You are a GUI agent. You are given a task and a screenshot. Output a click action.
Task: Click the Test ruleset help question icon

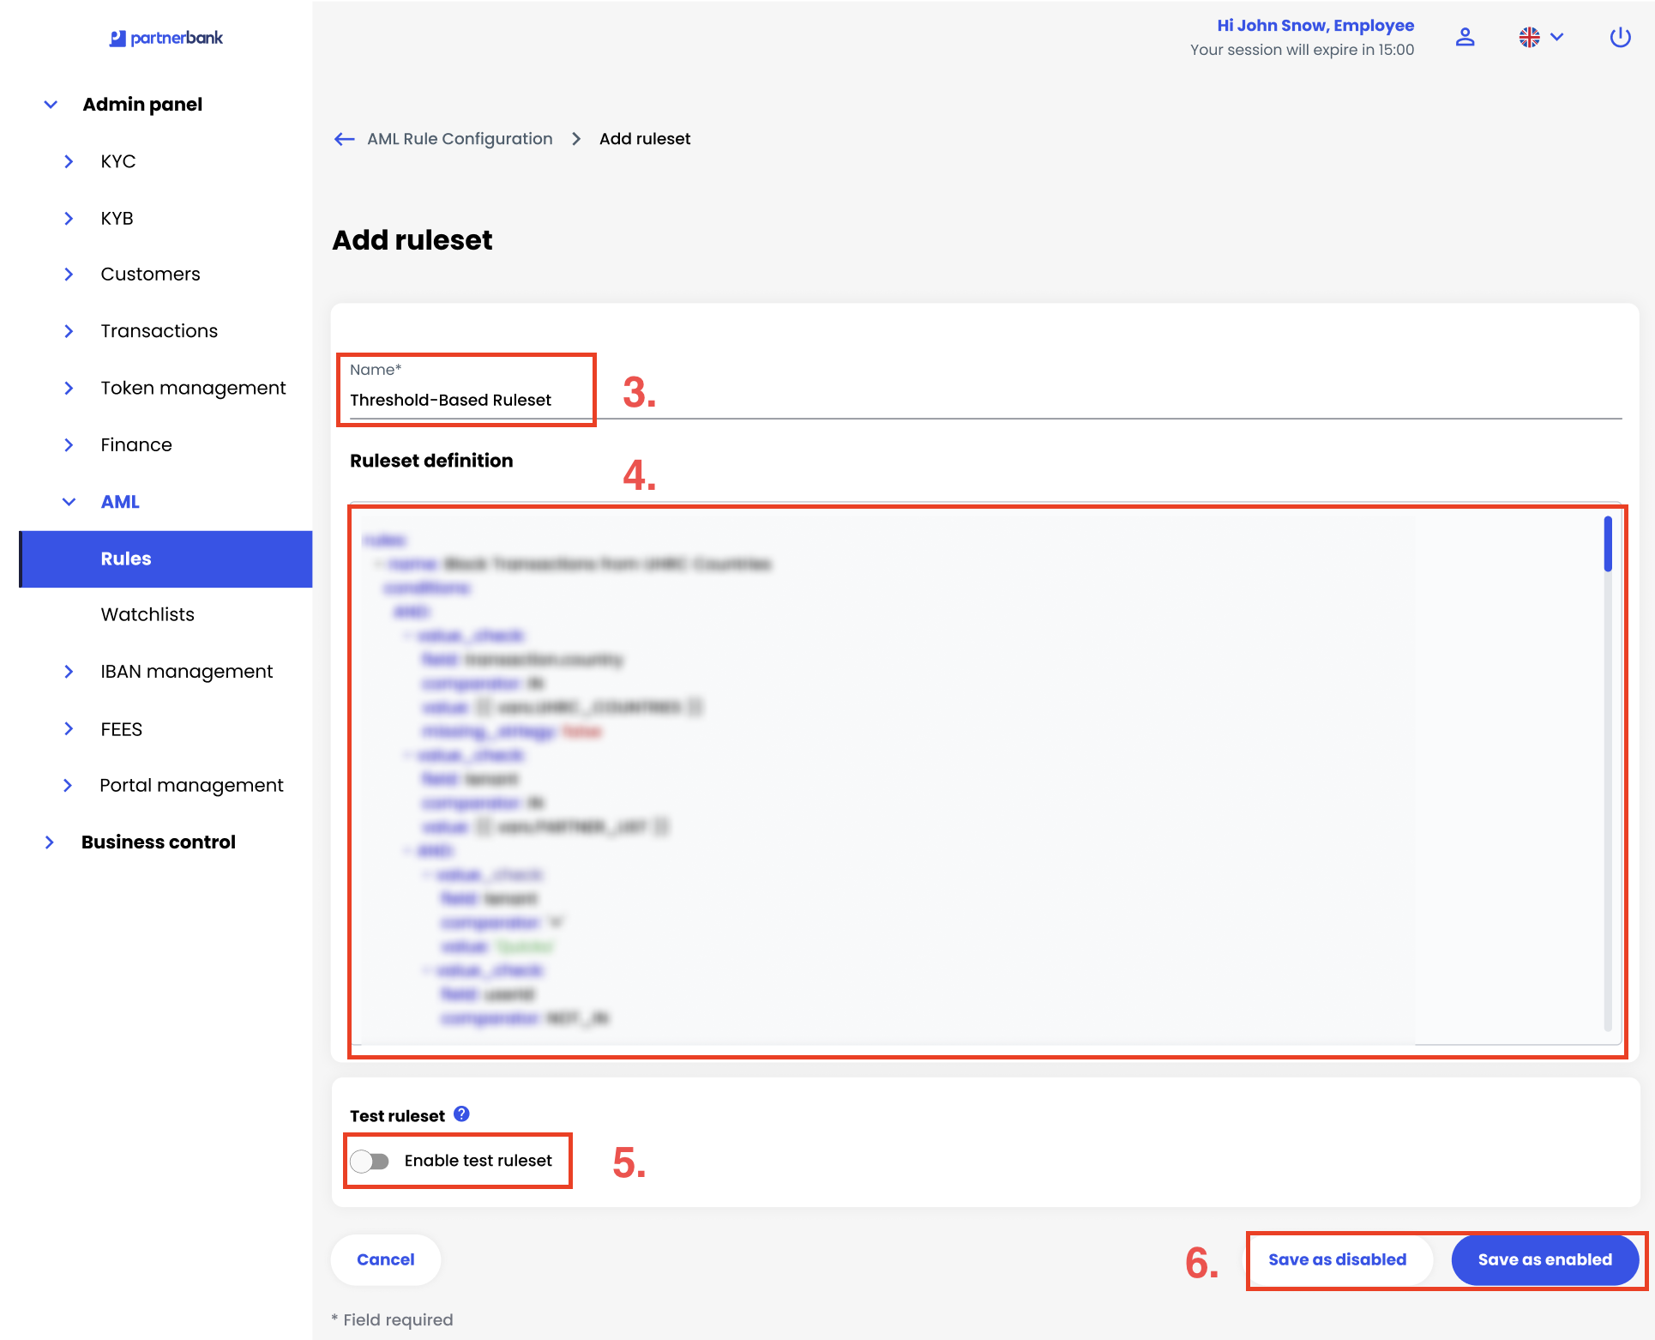461,1114
